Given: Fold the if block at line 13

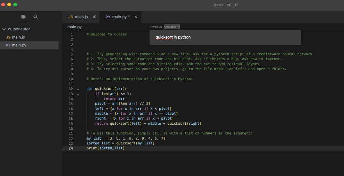Looking at the screenshot, I should [x=78, y=95].
